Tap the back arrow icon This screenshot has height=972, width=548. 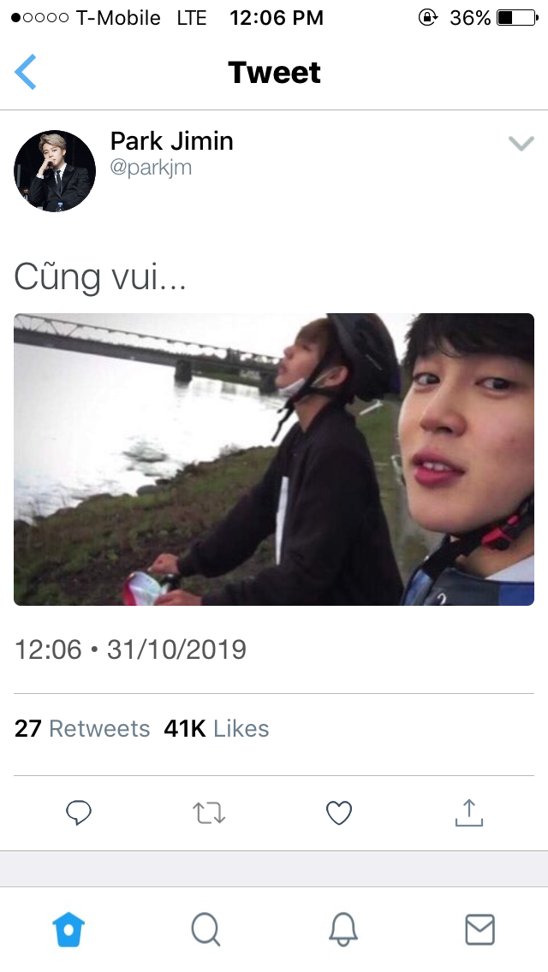coord(26,72)
